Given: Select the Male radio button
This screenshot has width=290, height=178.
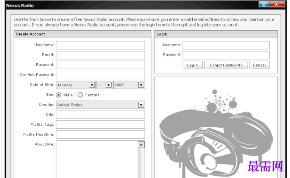Looking at the screenshot, I should pyautogui.click(x=58, y=95).
